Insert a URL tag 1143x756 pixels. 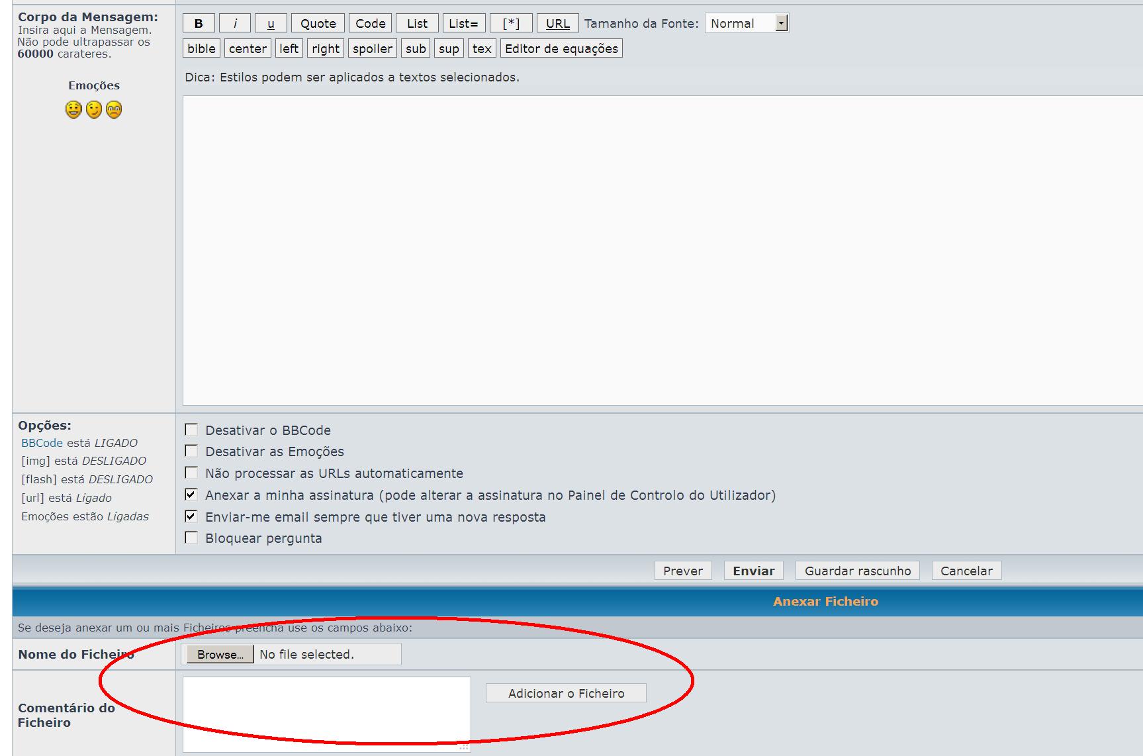click(558, 23)
